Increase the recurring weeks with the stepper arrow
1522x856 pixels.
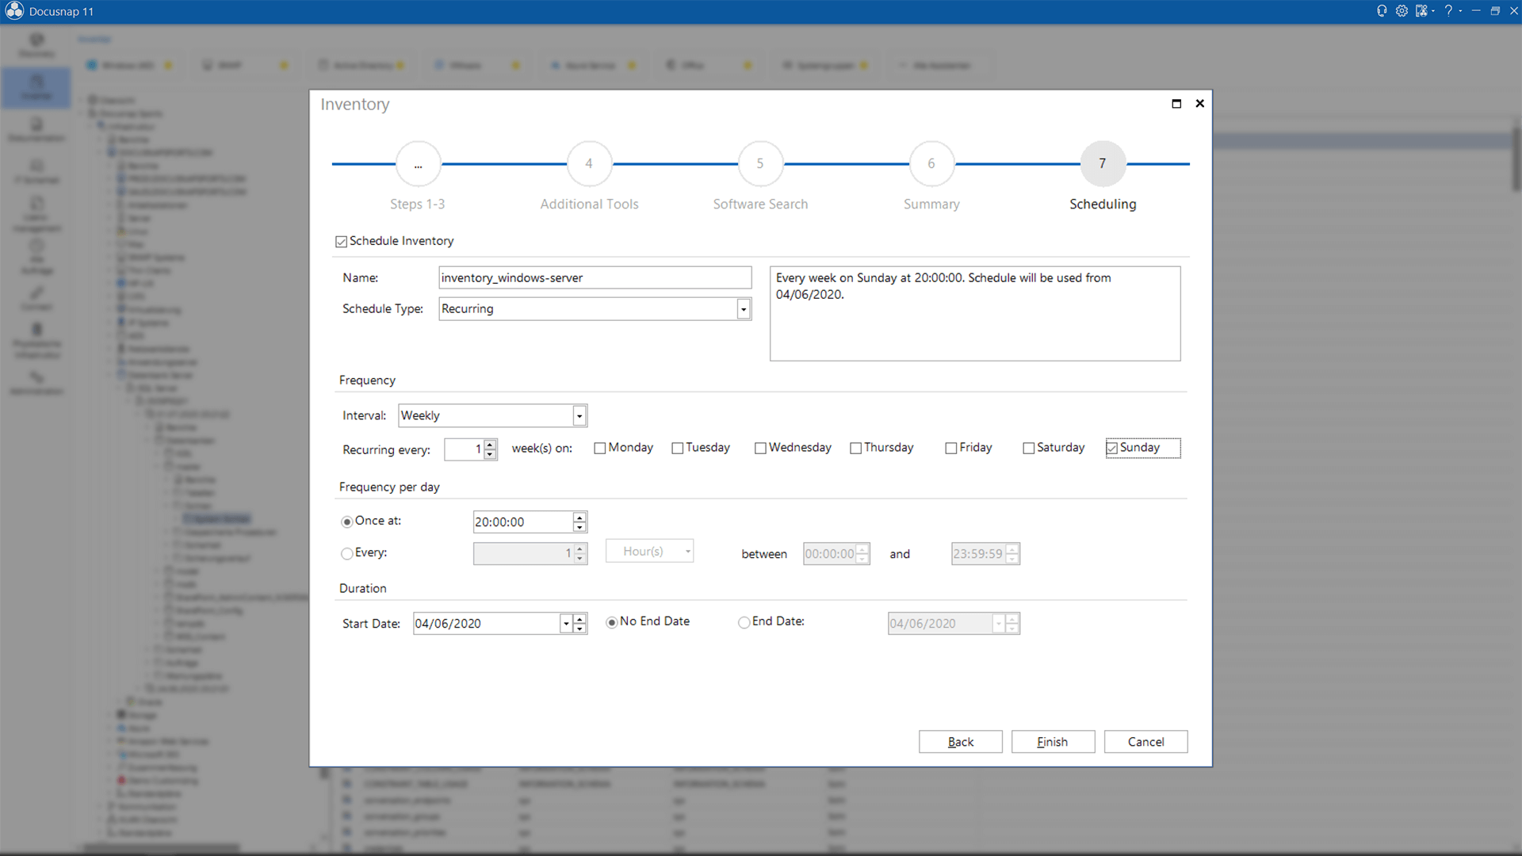click(x=490, y=445)
